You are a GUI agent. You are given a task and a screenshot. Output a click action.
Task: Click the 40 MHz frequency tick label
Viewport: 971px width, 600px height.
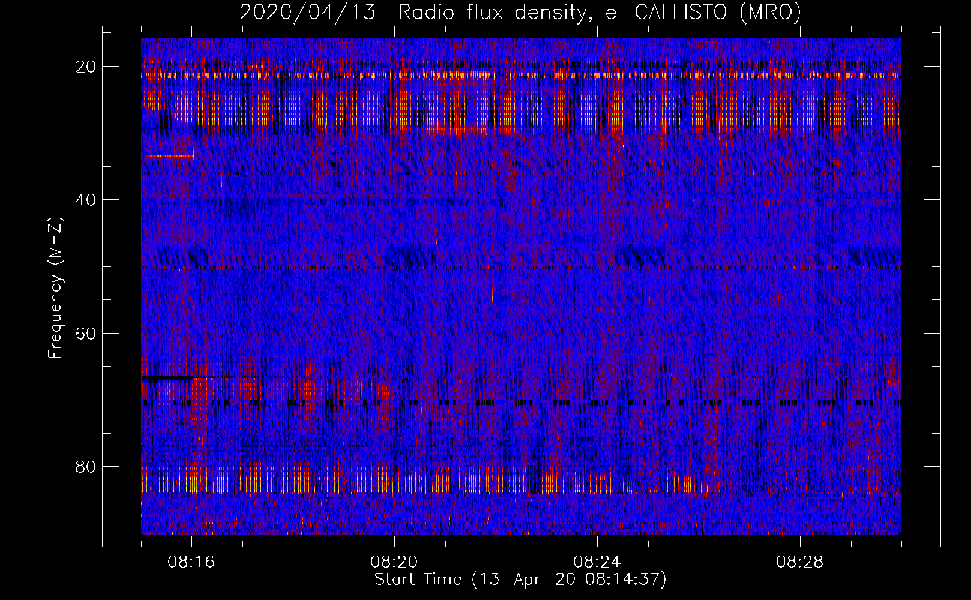(x=86, y=200)
